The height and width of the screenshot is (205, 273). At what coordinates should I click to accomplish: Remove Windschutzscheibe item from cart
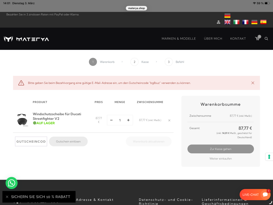[169, 120]
